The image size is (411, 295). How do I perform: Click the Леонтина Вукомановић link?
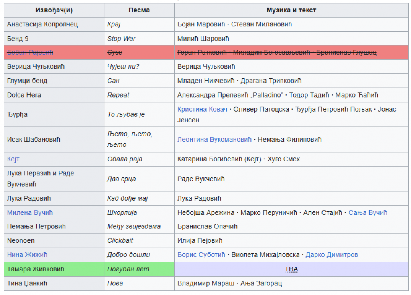click(x=214, y=140)
